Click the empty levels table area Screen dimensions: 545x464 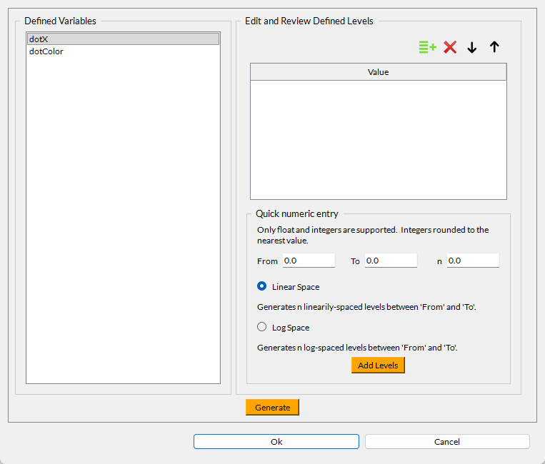pyautogui.click(x=378, y=139)
